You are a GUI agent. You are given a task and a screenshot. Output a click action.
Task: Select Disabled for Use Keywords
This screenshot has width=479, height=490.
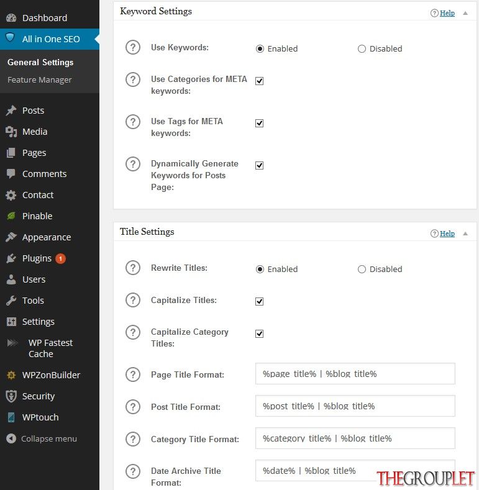(x=362, y=48)
